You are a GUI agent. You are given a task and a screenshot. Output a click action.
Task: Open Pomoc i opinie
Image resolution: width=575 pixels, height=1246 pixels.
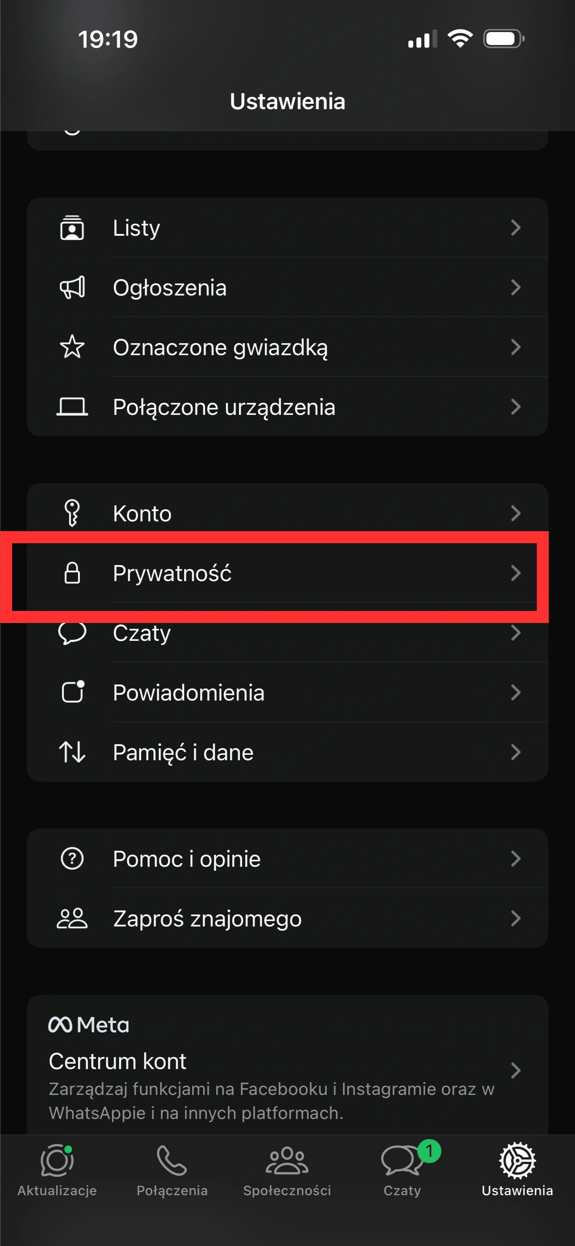point(187,859)
